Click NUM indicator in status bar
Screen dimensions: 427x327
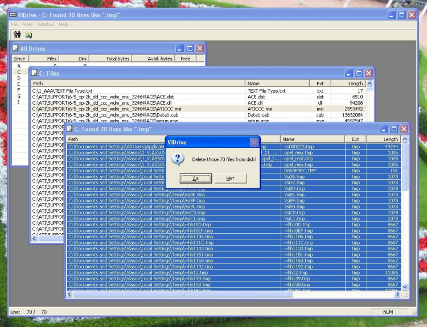[388, 312]
